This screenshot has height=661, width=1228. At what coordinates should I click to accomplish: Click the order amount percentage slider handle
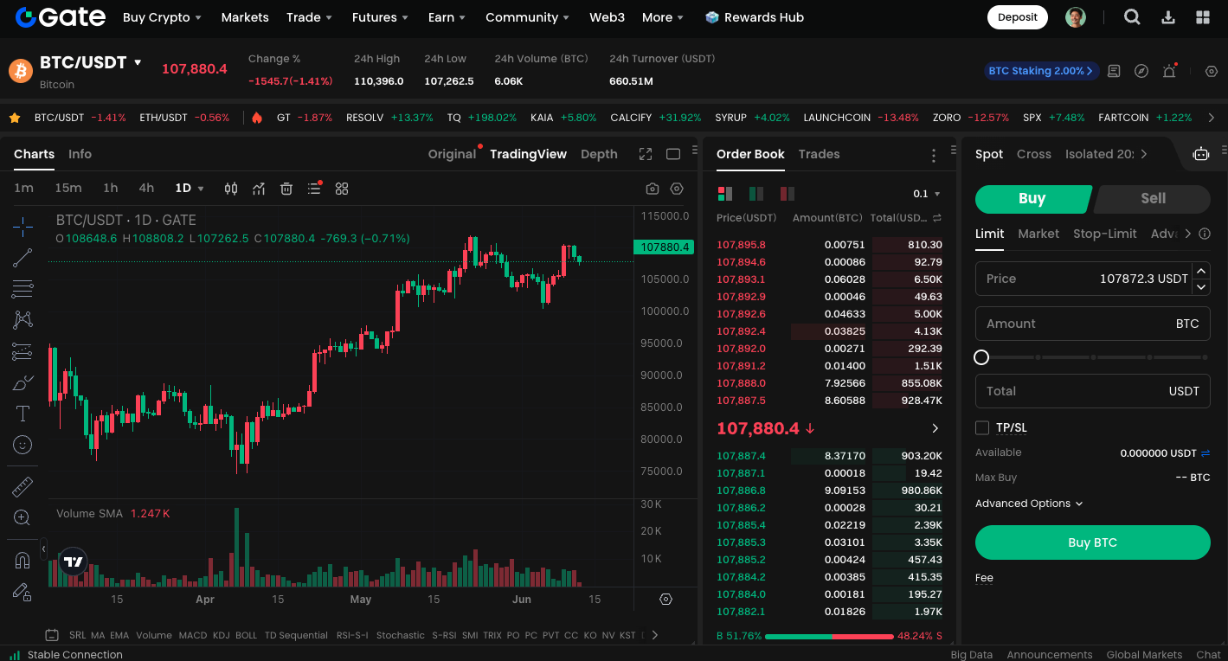[x=981, y=357]
